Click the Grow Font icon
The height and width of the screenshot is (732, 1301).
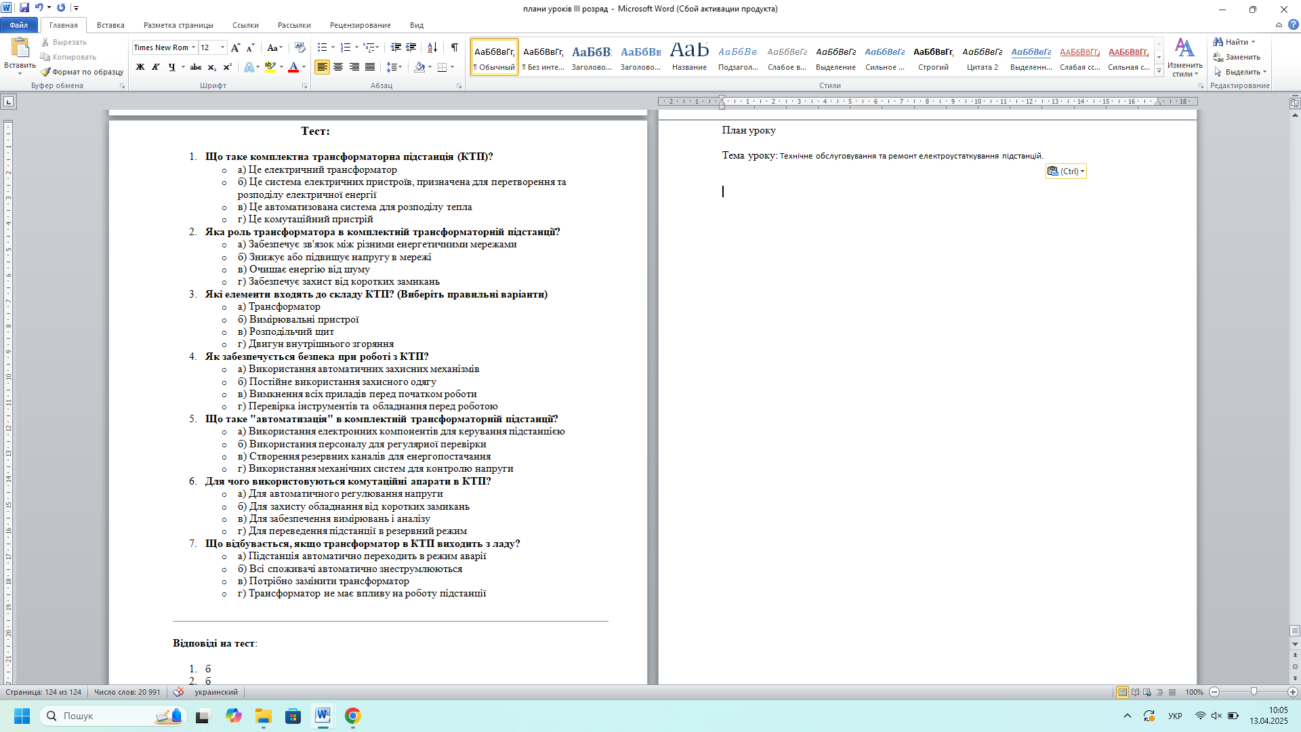click(235, 47)
